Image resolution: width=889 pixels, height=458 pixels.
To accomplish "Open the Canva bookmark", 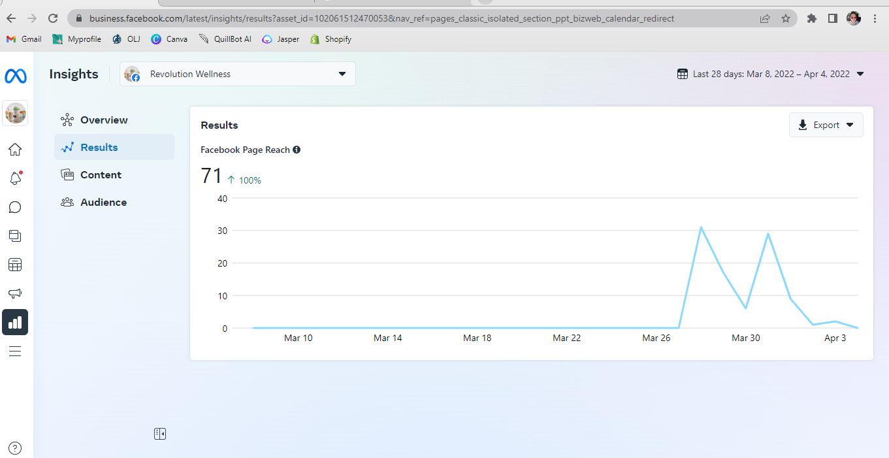I will point(169,39).
